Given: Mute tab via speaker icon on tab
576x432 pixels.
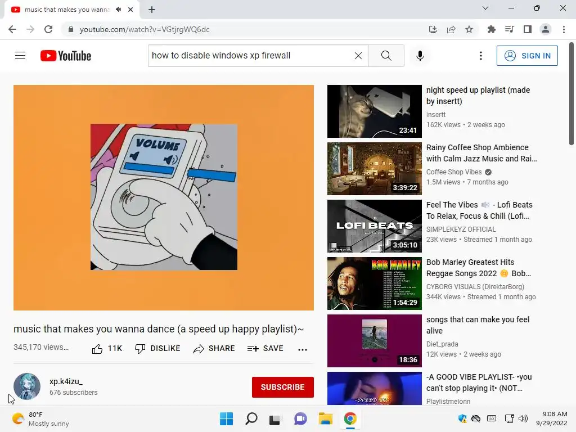Looking at the screenshot, I should [x=118, y=10].
